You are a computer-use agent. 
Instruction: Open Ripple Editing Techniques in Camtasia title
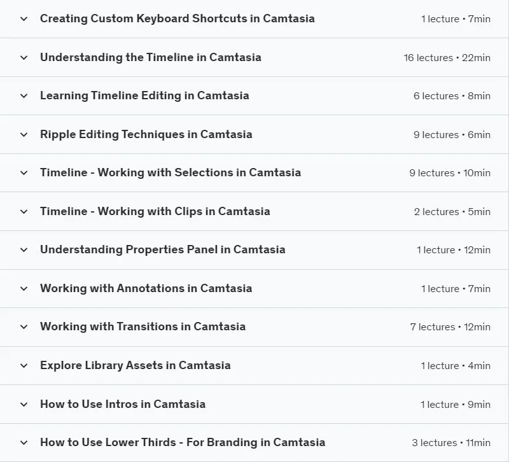pos(146,134)
